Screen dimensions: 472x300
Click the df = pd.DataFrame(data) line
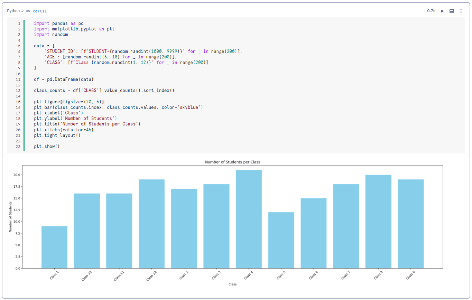coord(64,79)
